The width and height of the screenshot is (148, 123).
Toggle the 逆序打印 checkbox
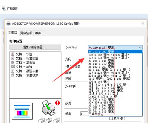coord(111,118)
